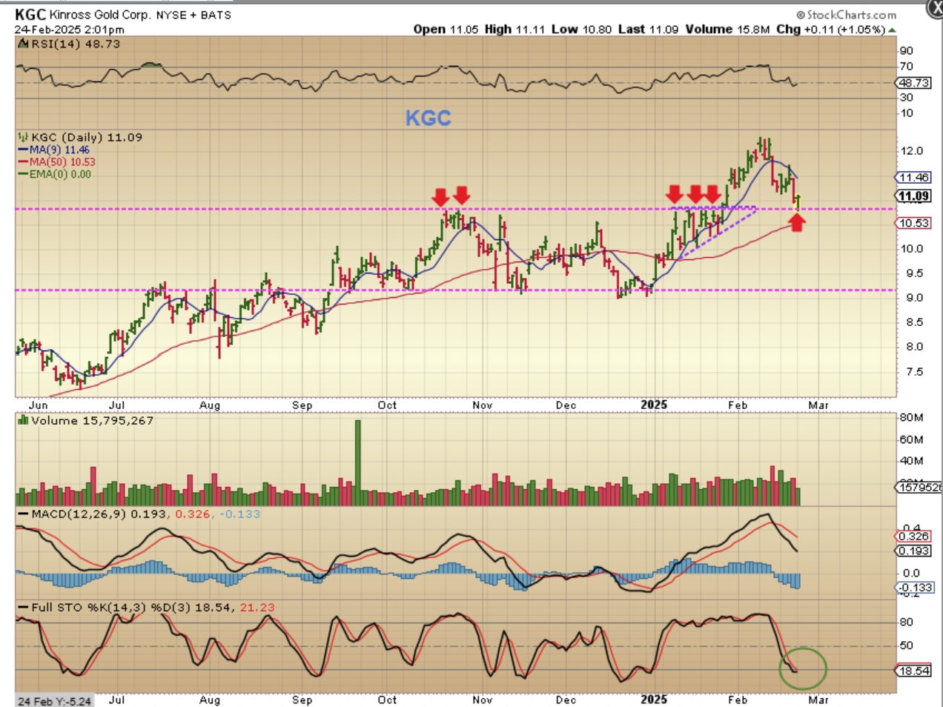Click the Kinross Gold Corp. company name
943x707 pixels.
[x=100, y=15]
